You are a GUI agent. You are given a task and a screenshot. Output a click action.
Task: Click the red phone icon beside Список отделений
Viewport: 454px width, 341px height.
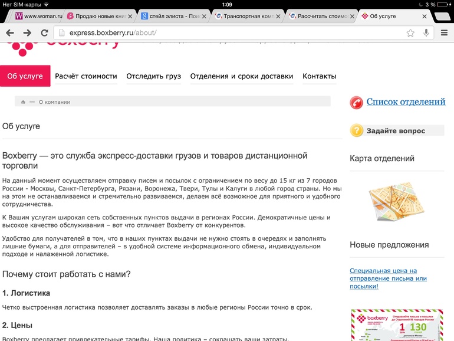tap(356, 103)
